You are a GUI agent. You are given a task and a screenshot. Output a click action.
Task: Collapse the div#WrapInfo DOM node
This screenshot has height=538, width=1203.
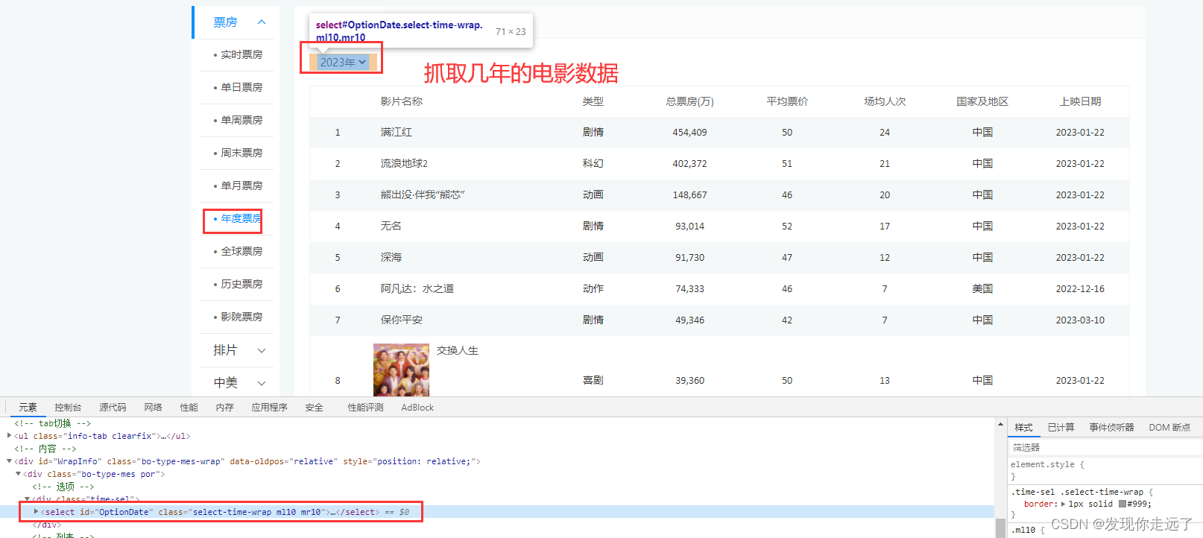10,461
